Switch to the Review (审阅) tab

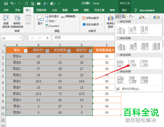tap(75, 10)
